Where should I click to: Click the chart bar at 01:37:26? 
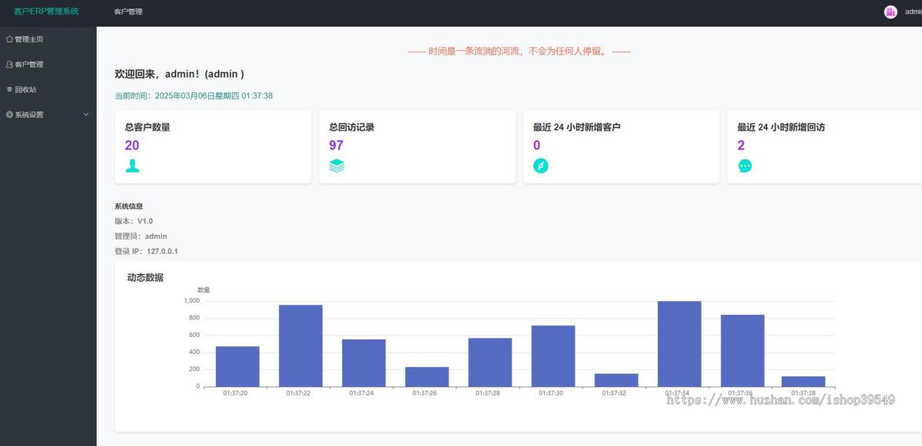(x=427, y=376)
